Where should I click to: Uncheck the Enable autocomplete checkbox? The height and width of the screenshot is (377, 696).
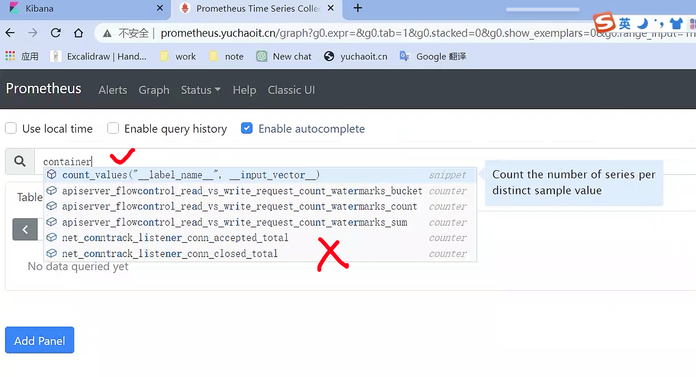247,128
